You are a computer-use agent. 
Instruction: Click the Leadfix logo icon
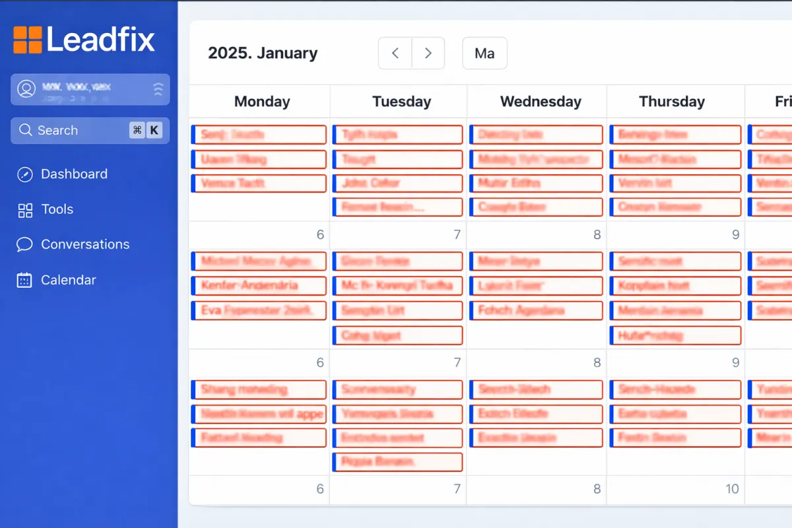28,40
